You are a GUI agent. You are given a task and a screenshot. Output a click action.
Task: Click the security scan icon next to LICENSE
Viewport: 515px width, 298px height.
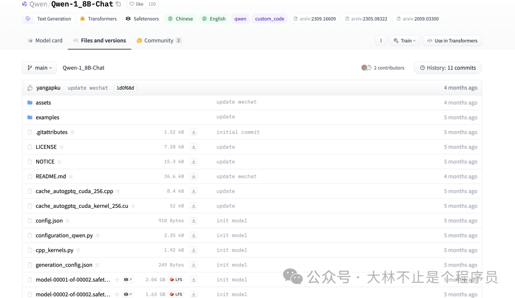pos(62,147)
